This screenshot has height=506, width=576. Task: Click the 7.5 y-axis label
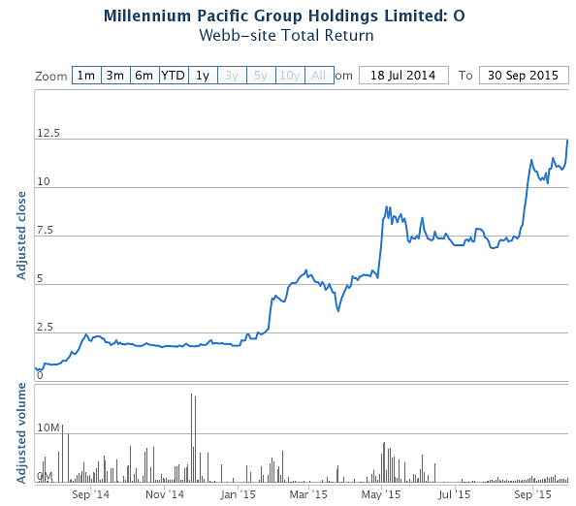click(x=45, y=230)
